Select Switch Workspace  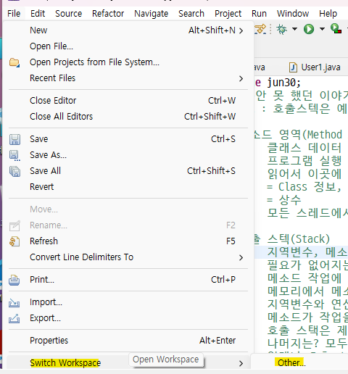coord(128,363)
